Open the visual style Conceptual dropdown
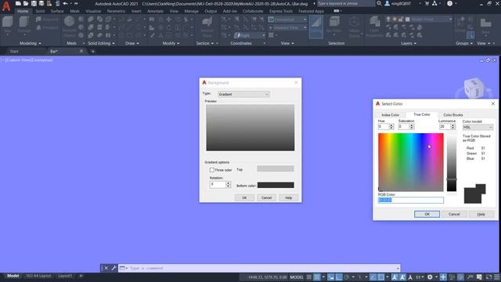501x282 pixels. click(287, 20)
